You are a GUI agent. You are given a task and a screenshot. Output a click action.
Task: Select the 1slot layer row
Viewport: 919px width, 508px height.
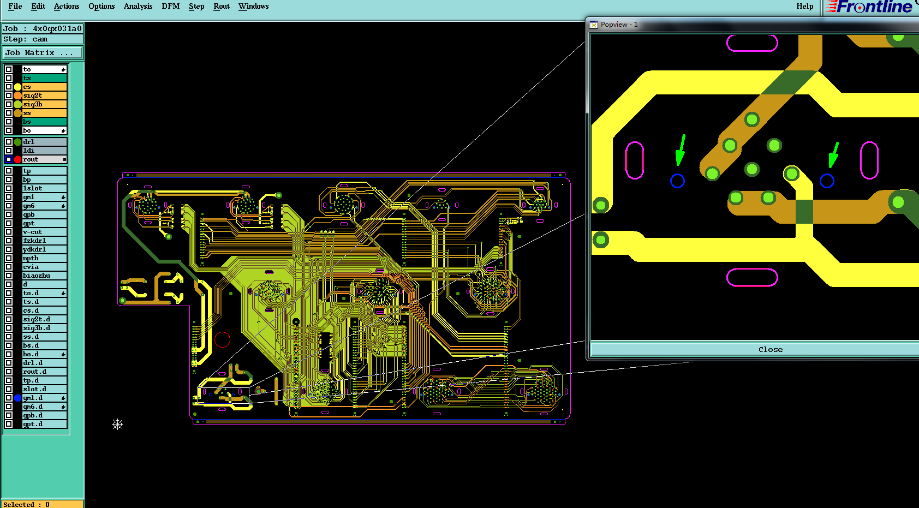(44, 188)
